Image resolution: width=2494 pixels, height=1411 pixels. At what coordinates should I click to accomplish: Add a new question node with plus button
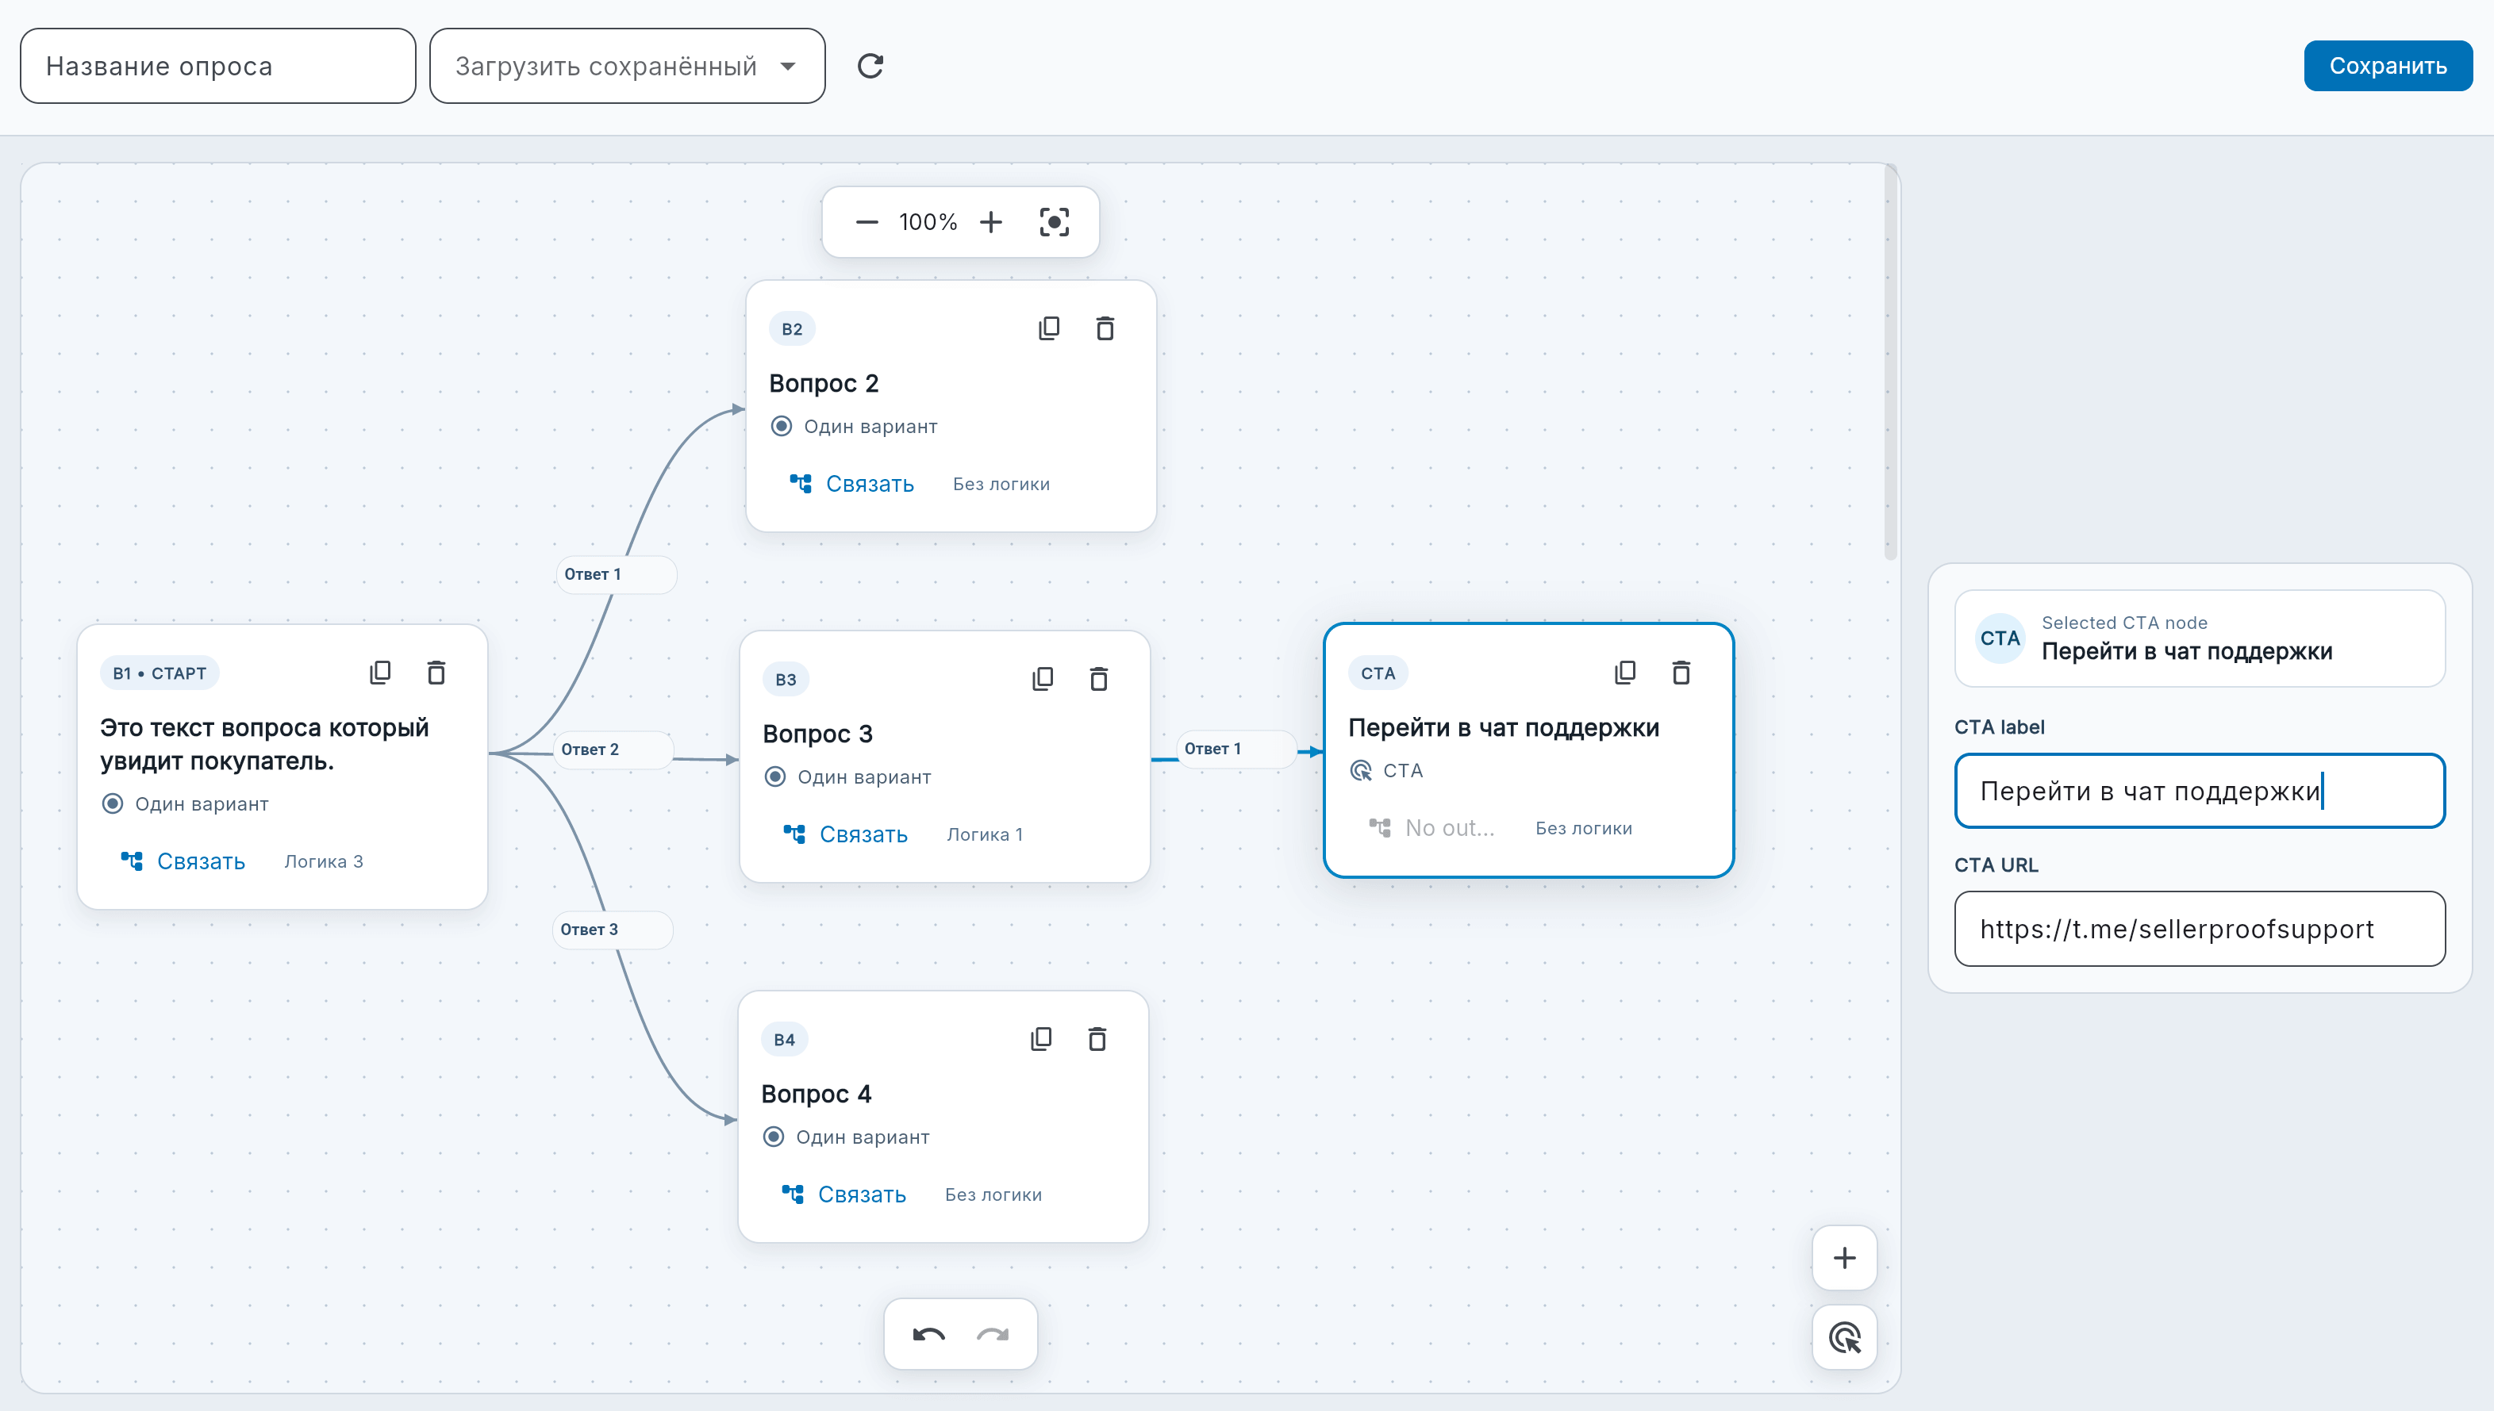(x=1845, y=1258)
